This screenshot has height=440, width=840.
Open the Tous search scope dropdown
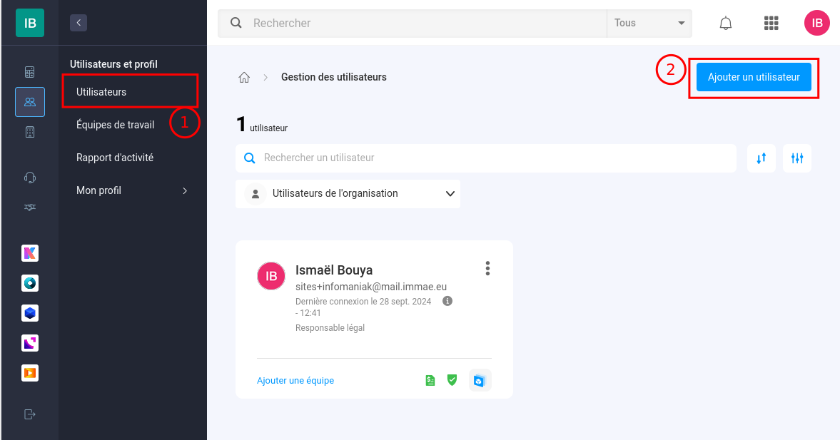pyautogui.click(x=649, y=23)
